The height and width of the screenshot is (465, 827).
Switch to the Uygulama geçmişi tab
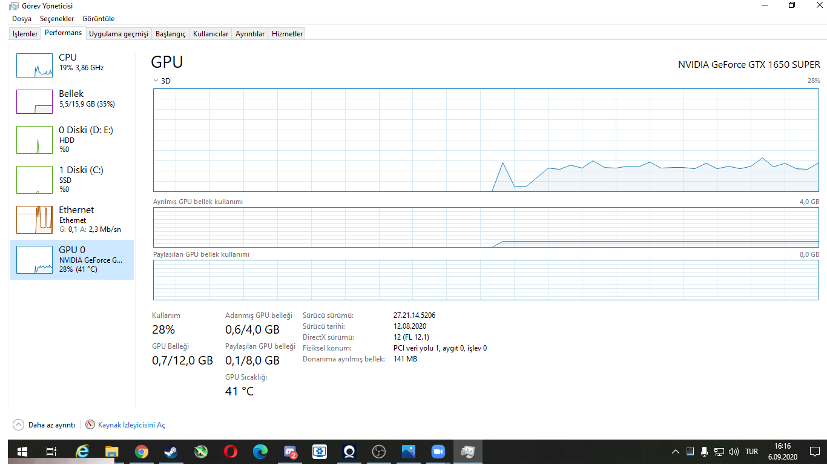119,34
